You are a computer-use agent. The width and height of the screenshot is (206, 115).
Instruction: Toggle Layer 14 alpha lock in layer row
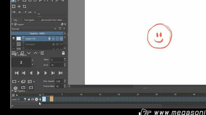click(61, 39)
